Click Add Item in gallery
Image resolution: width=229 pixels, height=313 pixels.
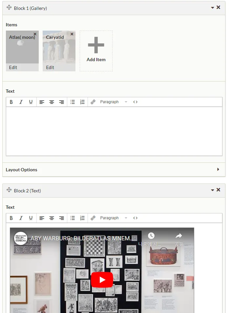point(96,51)
